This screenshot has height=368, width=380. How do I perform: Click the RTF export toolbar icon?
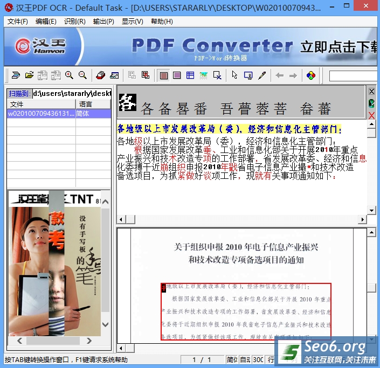pyautogui.click(x=43, y=75)
